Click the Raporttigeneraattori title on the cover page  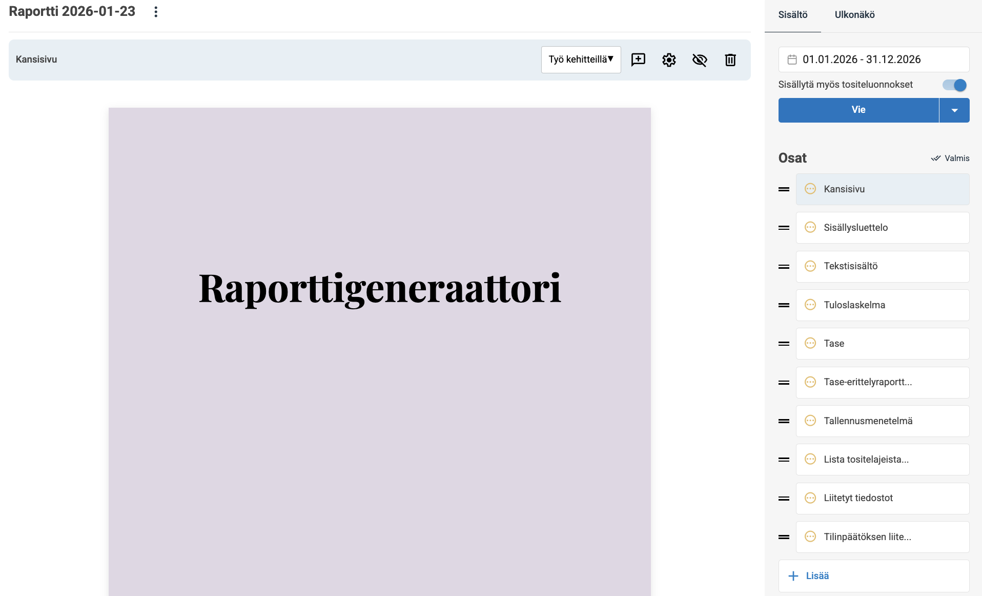(x=380, y=288)
